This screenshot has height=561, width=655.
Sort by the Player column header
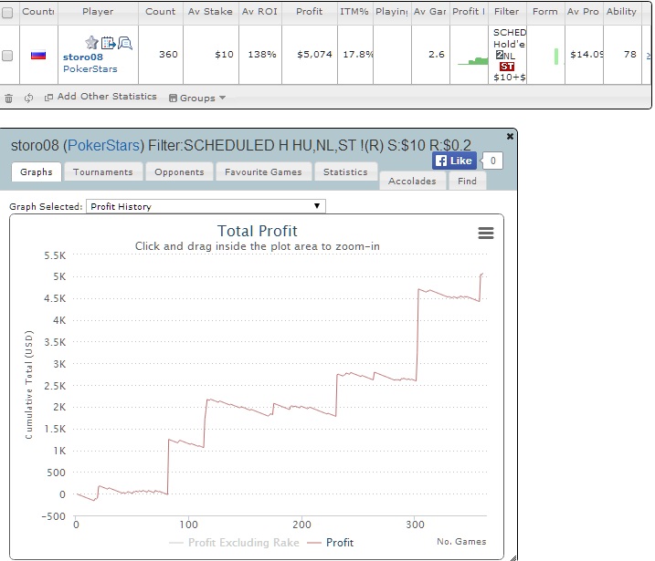pyautogui.click(x=98, y=12)
